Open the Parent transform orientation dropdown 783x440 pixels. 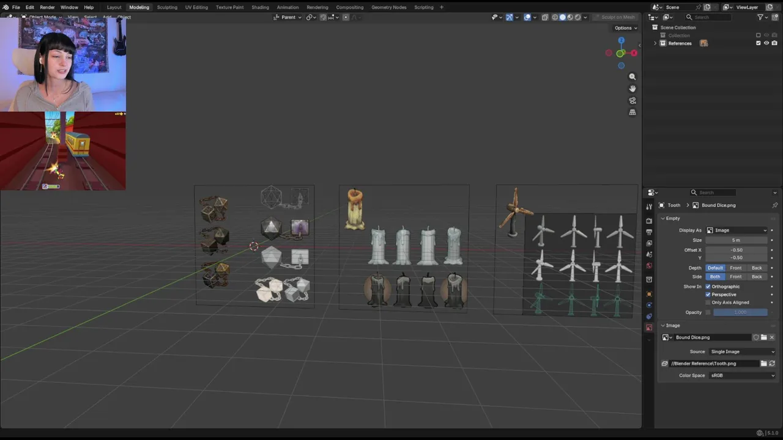288,17
